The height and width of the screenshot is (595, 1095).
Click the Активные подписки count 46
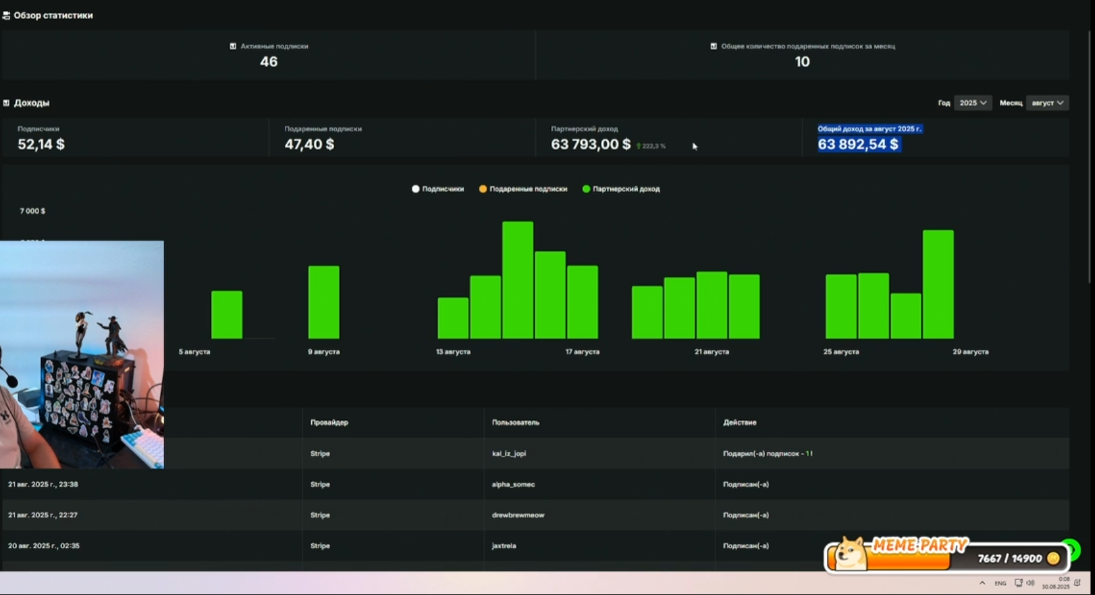(269, 62)
